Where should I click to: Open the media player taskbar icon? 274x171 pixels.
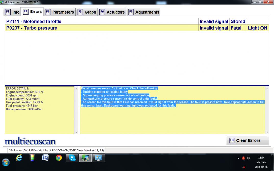tap(32, 158)
